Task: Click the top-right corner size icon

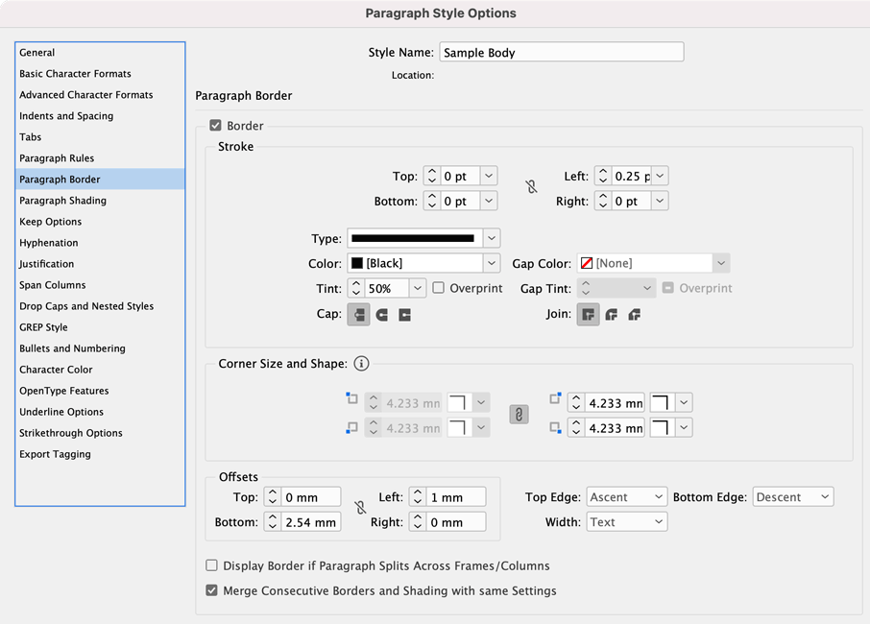Action: click(555, 398)
